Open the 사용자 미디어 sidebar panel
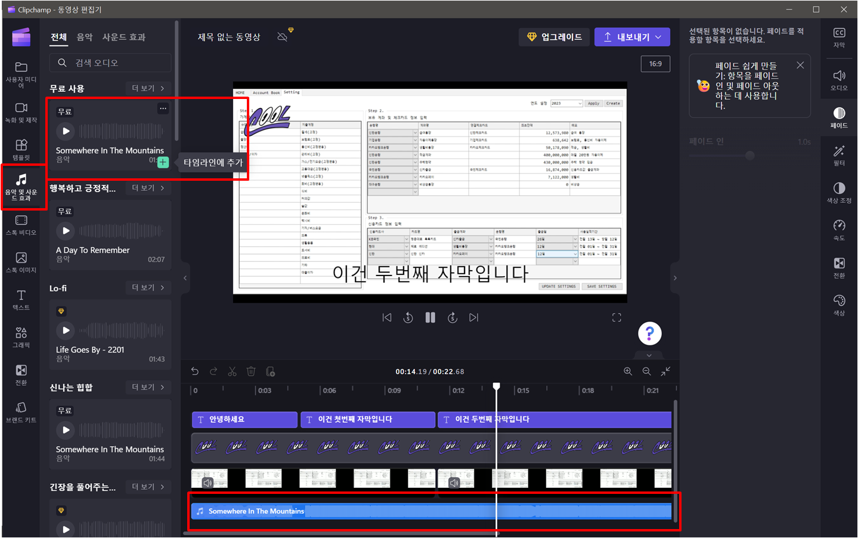Screen dimensions: 858x538 click(21, 75)
